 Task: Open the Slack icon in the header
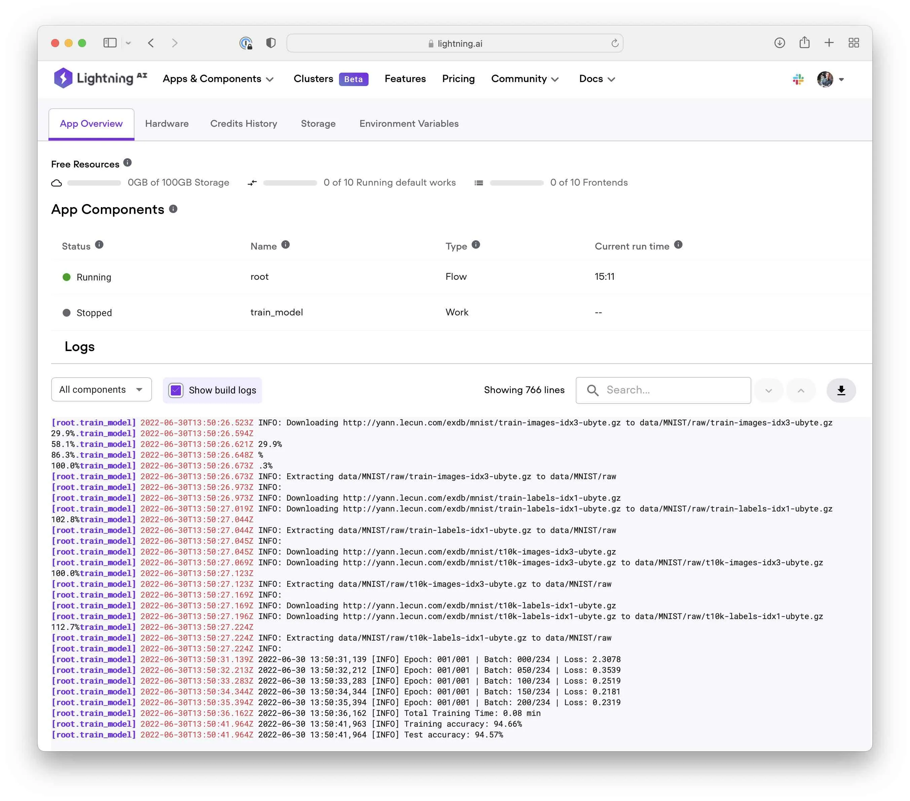click(x=798, y=79)
